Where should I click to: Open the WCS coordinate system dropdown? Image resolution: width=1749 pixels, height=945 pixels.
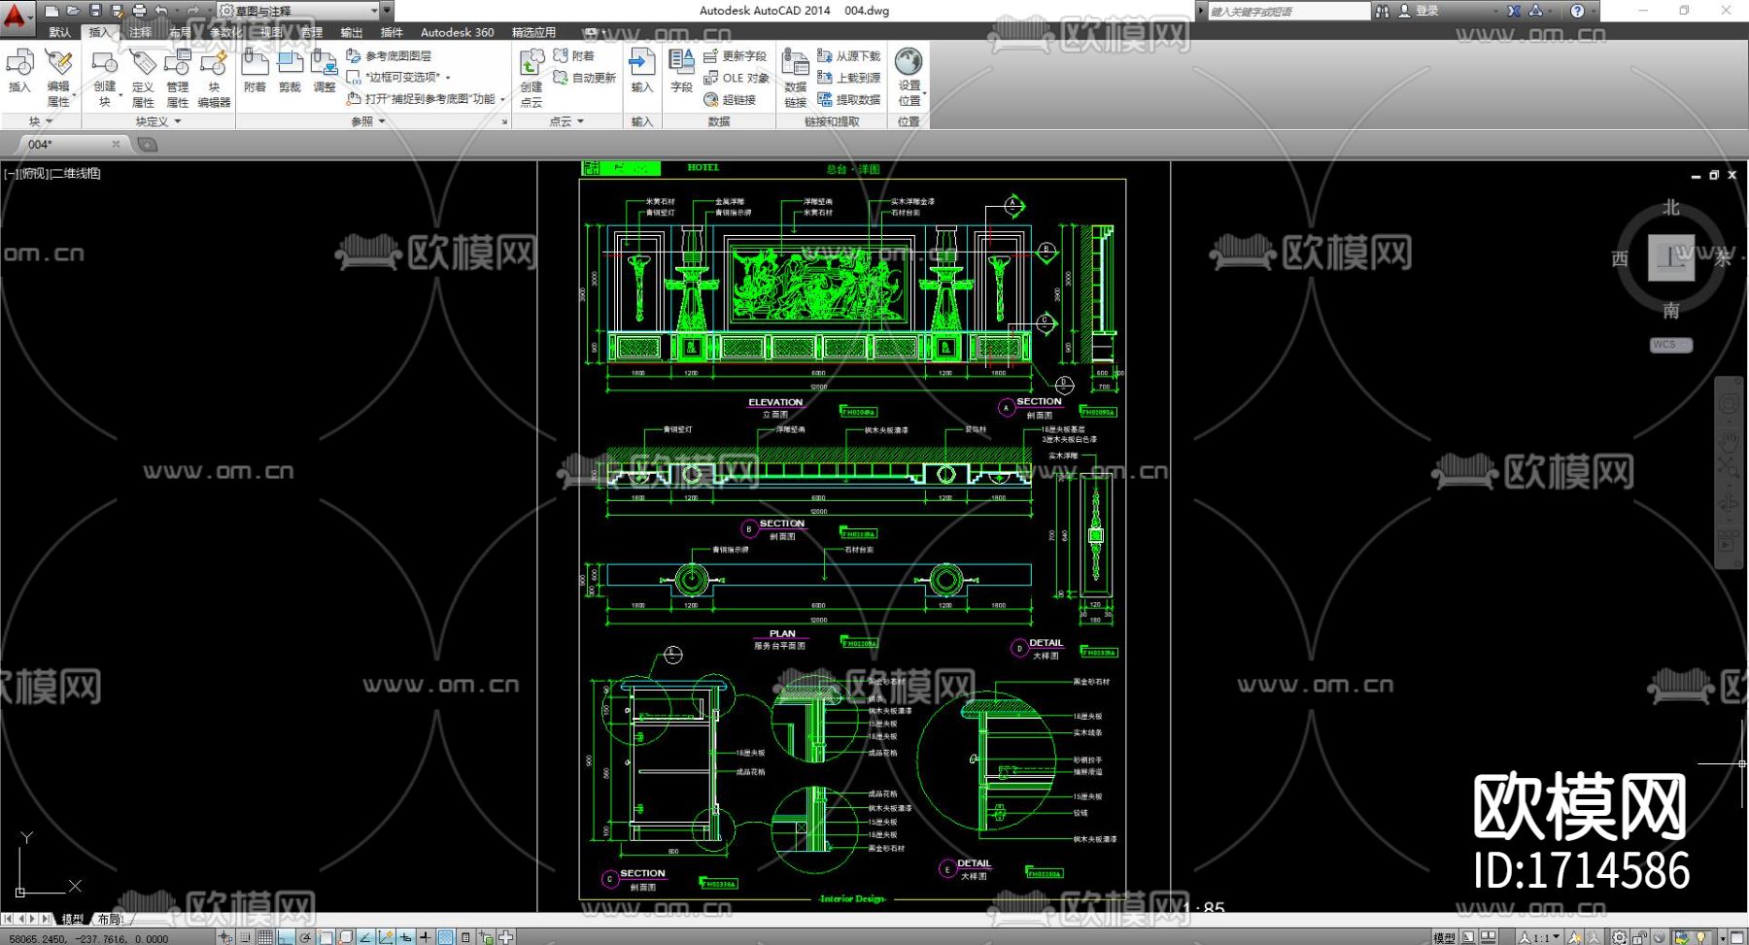click(1670, 345)
